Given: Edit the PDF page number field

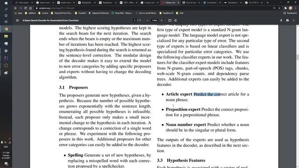Looking at the screenshot, I should click(x=135, y=21).
